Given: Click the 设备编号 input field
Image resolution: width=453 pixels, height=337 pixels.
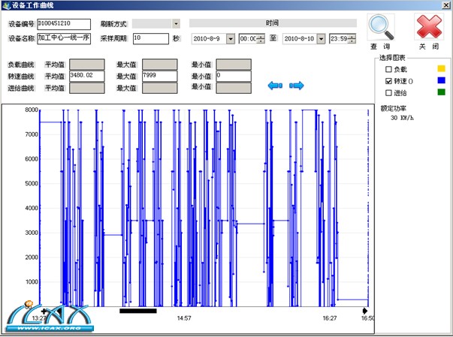Looking at the screenshot, I should [63, 24].
